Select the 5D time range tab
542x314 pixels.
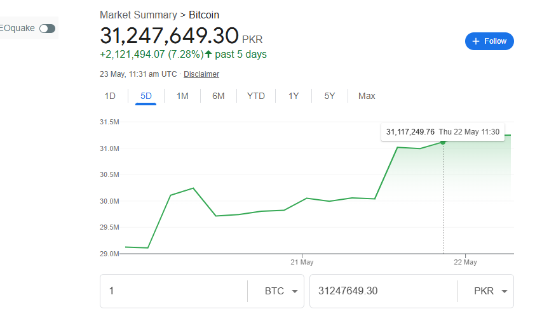[146, 96]
